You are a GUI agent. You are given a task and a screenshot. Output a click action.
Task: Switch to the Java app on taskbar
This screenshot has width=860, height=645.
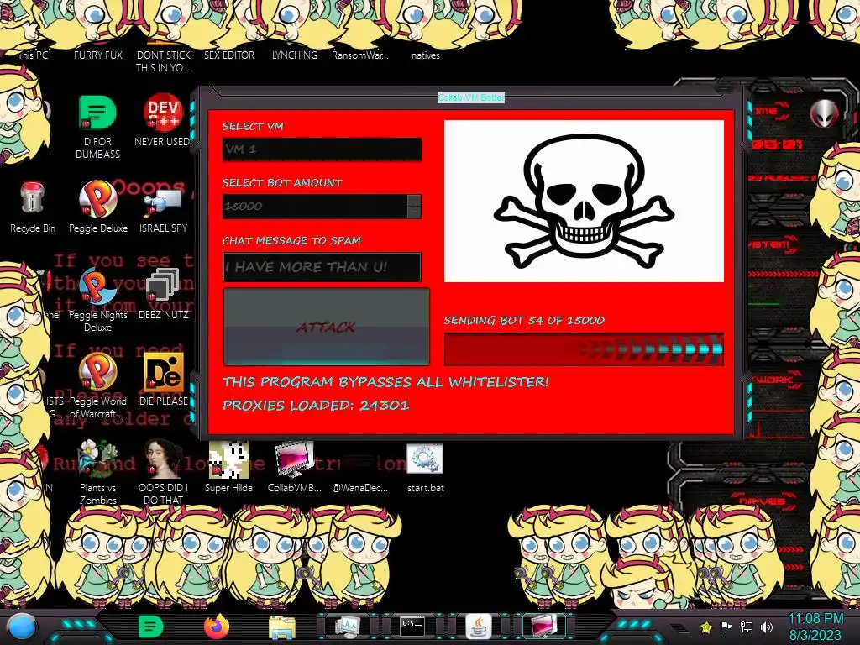pyautogui.click(x=478, y=627)
